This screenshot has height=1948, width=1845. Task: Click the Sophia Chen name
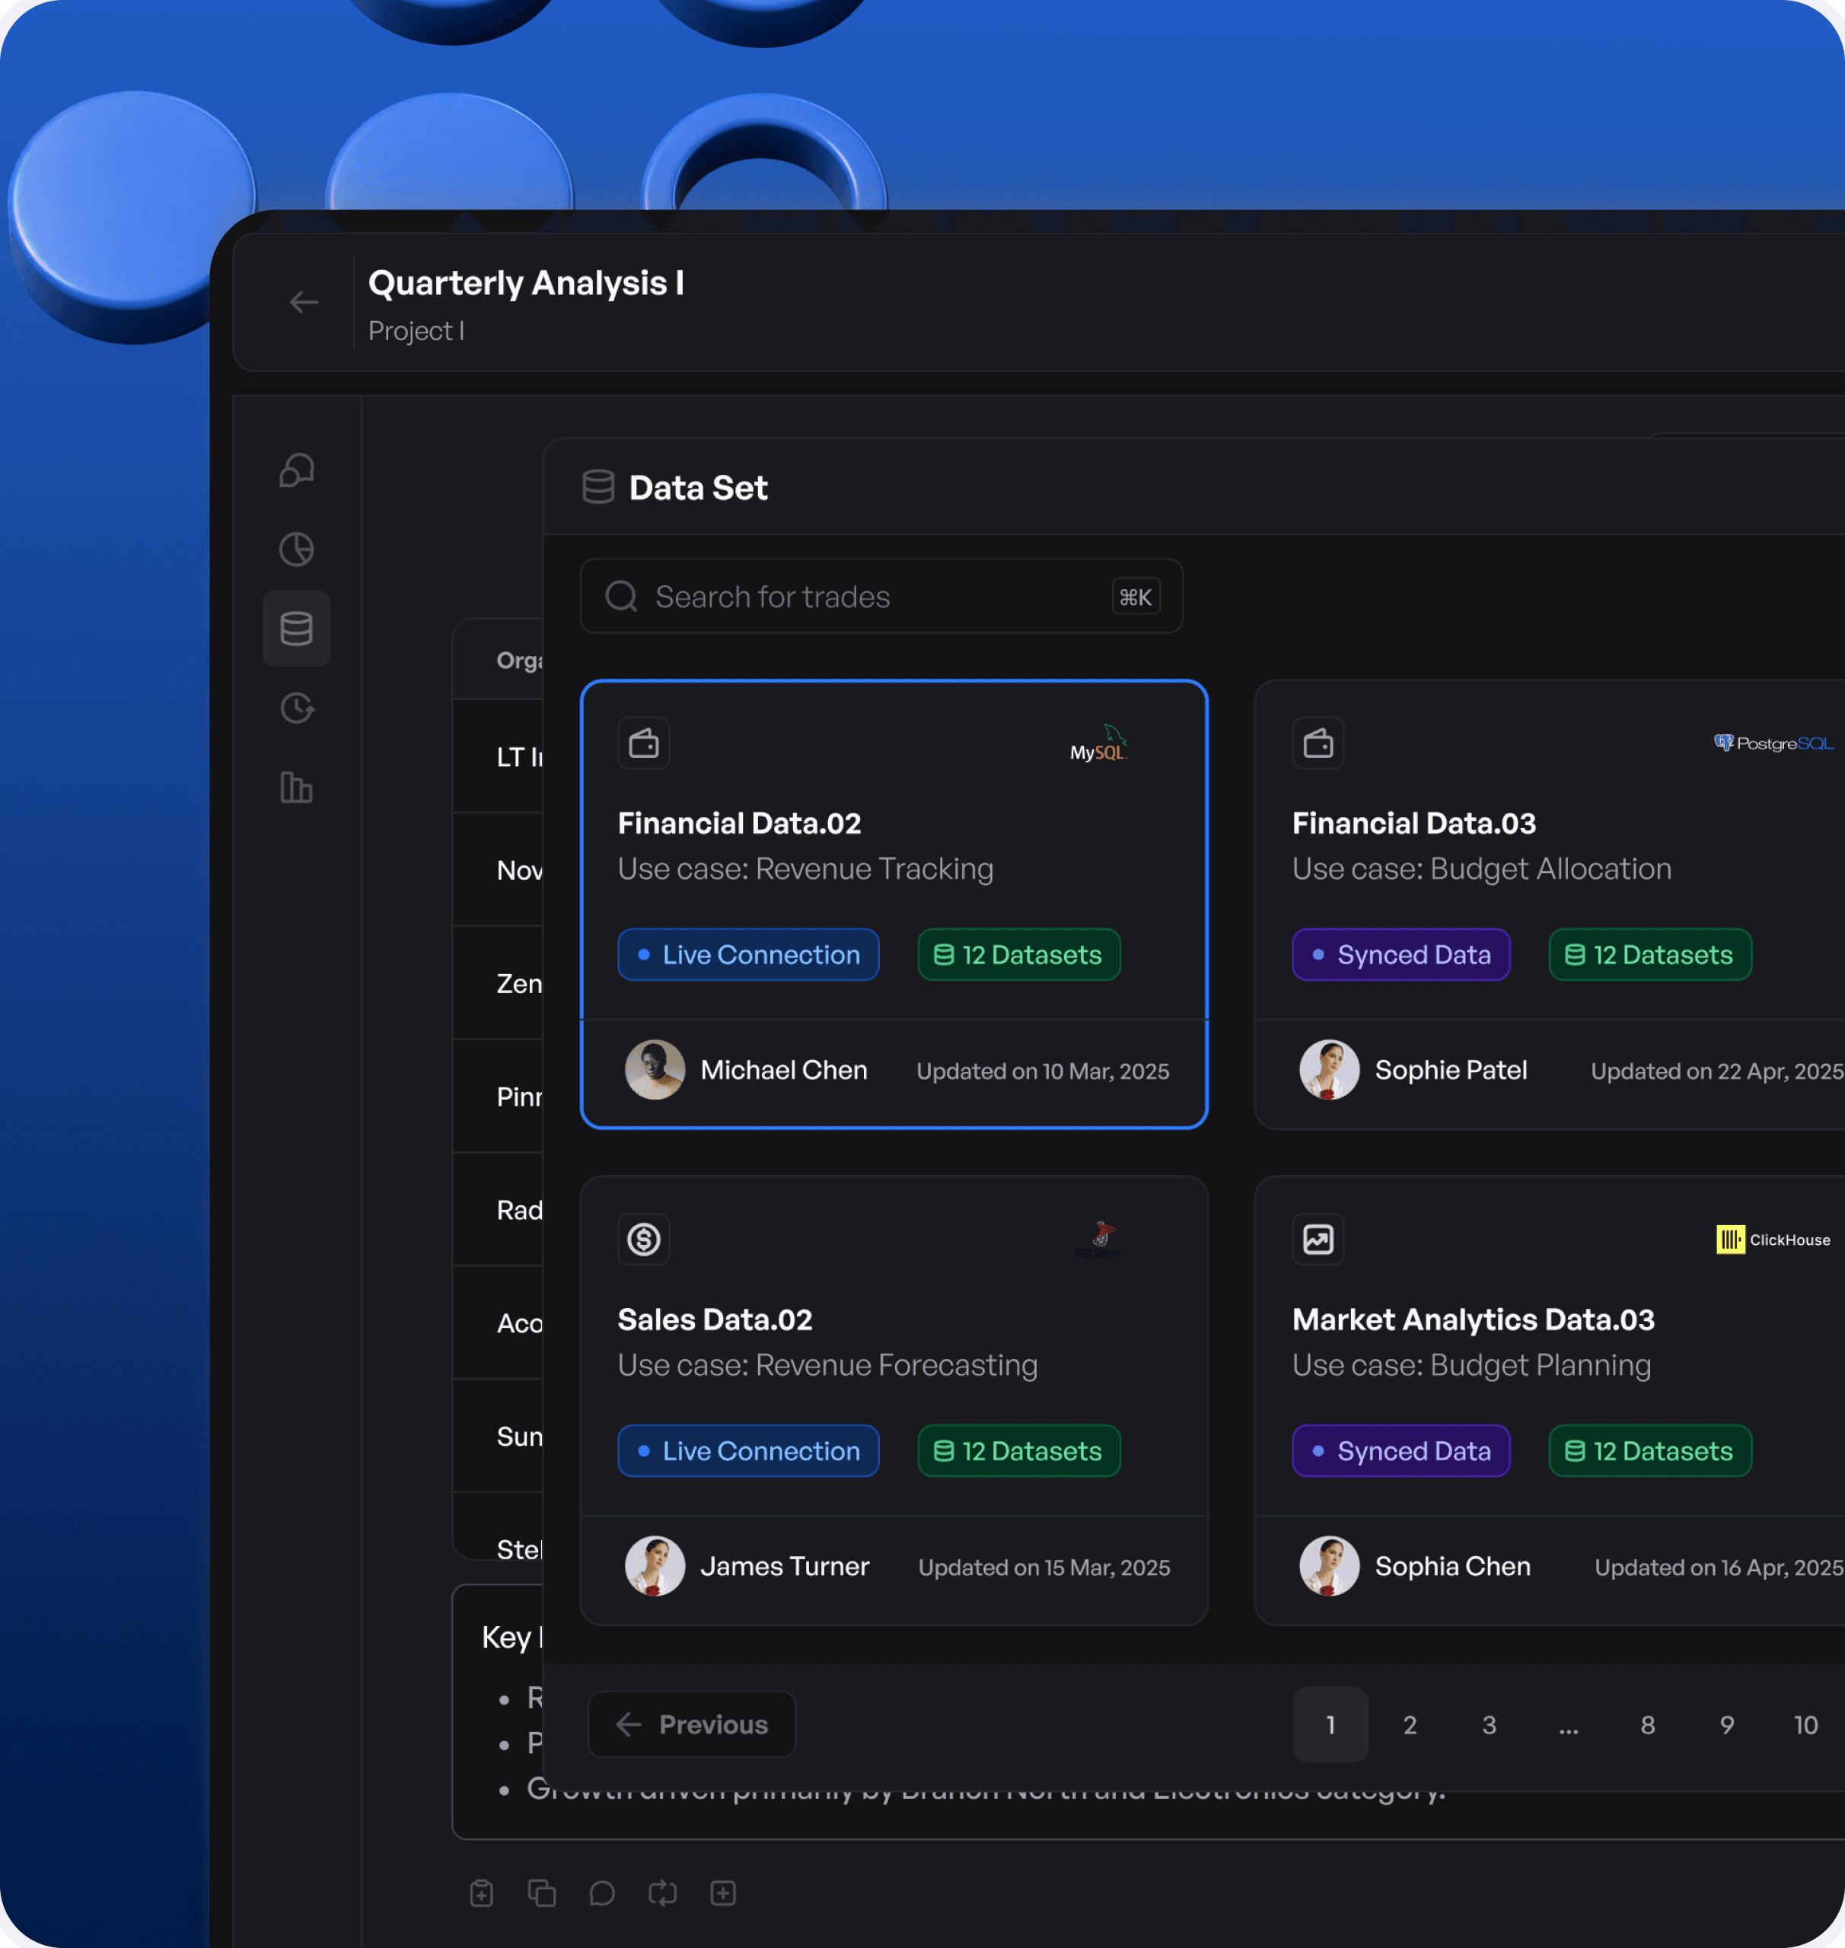(x=1452, y=1565)
